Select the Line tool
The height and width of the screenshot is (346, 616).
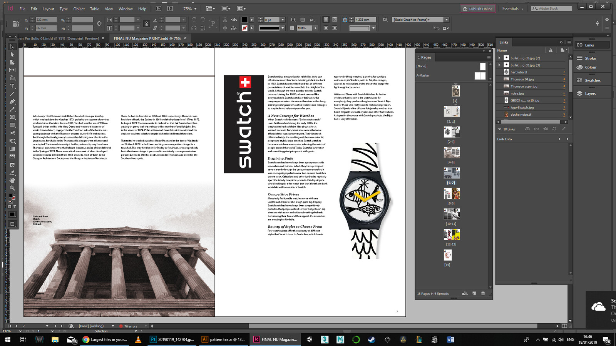point(12,94)
